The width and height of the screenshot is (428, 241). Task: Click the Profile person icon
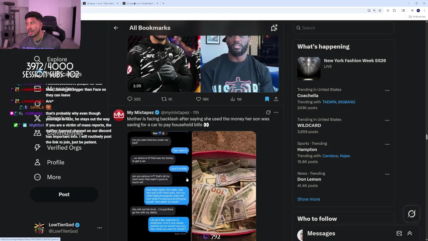tap(37, 162)
